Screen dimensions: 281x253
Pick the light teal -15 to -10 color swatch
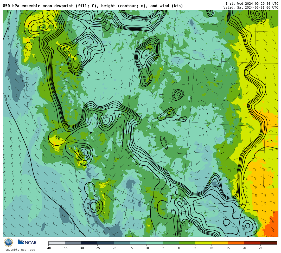point(138,243)
